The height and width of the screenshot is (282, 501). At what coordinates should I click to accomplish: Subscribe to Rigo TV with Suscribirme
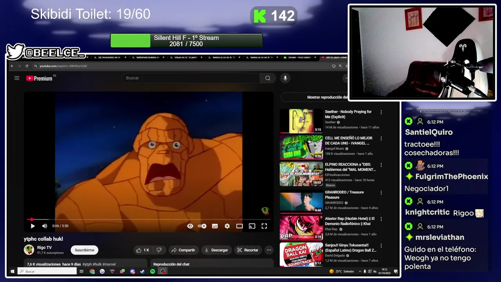[x=85, y=250]
